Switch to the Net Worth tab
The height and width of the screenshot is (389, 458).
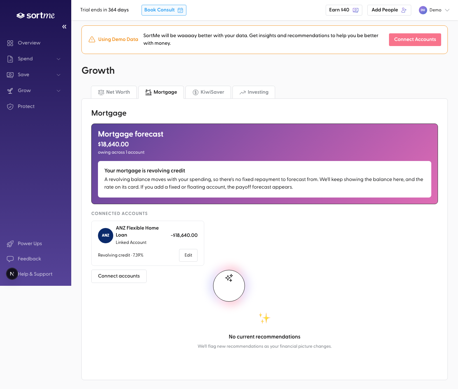click(x=114, y=92)
